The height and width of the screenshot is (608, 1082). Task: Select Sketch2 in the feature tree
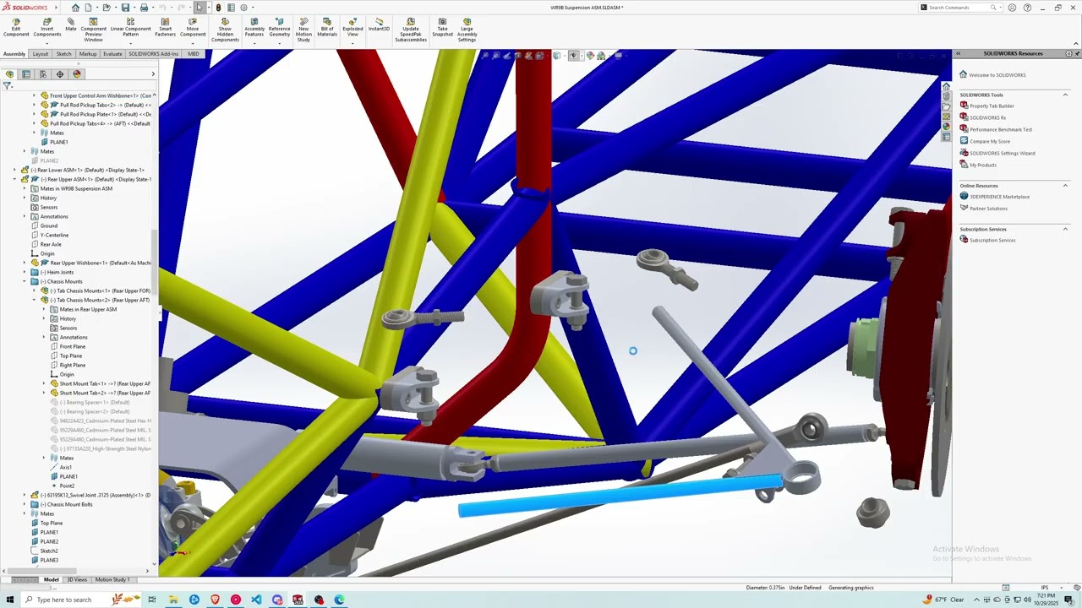coord(45,551)
